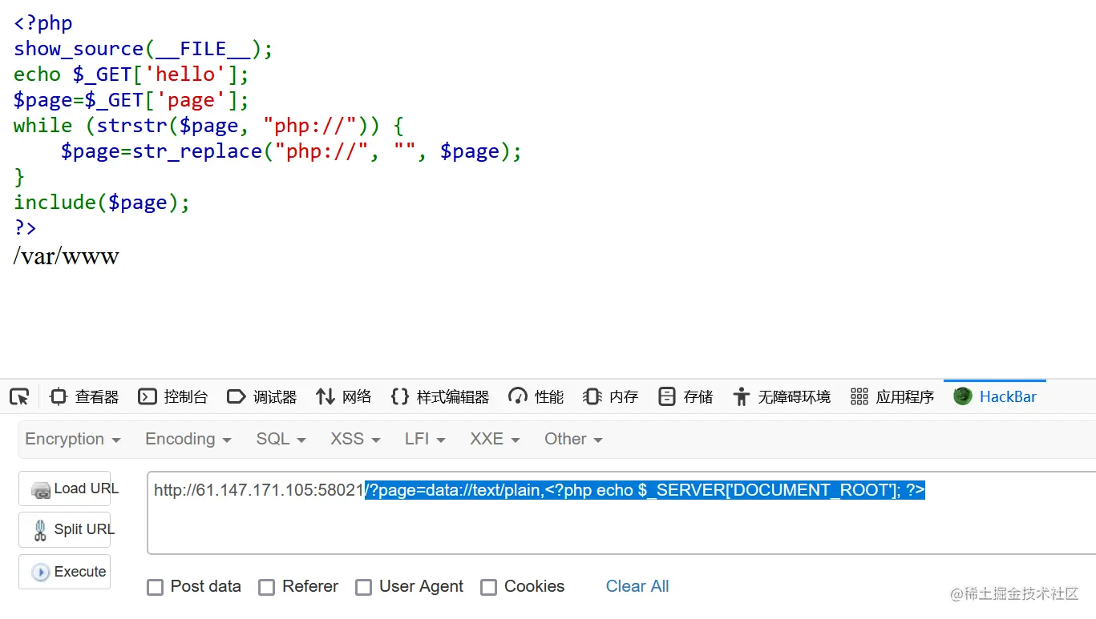Open the 性能 performance tab
Image resolution: width=1096 pixels, height=619 pixels.
pos(536,396)
